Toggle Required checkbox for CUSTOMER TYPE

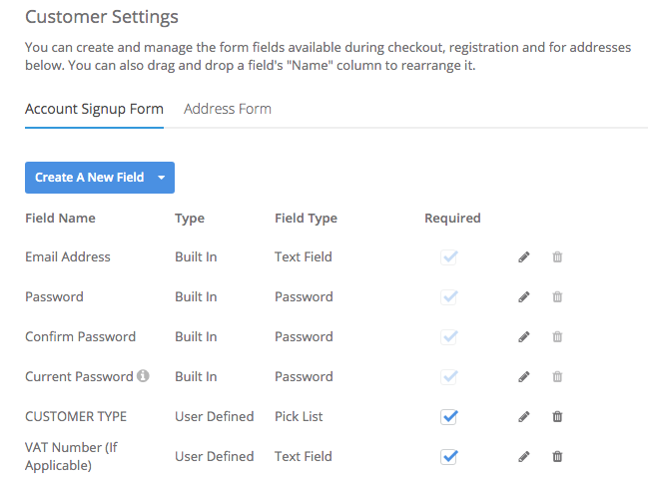[449, 417]
